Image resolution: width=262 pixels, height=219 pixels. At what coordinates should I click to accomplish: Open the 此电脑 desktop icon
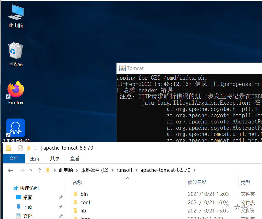coord(16,16)
